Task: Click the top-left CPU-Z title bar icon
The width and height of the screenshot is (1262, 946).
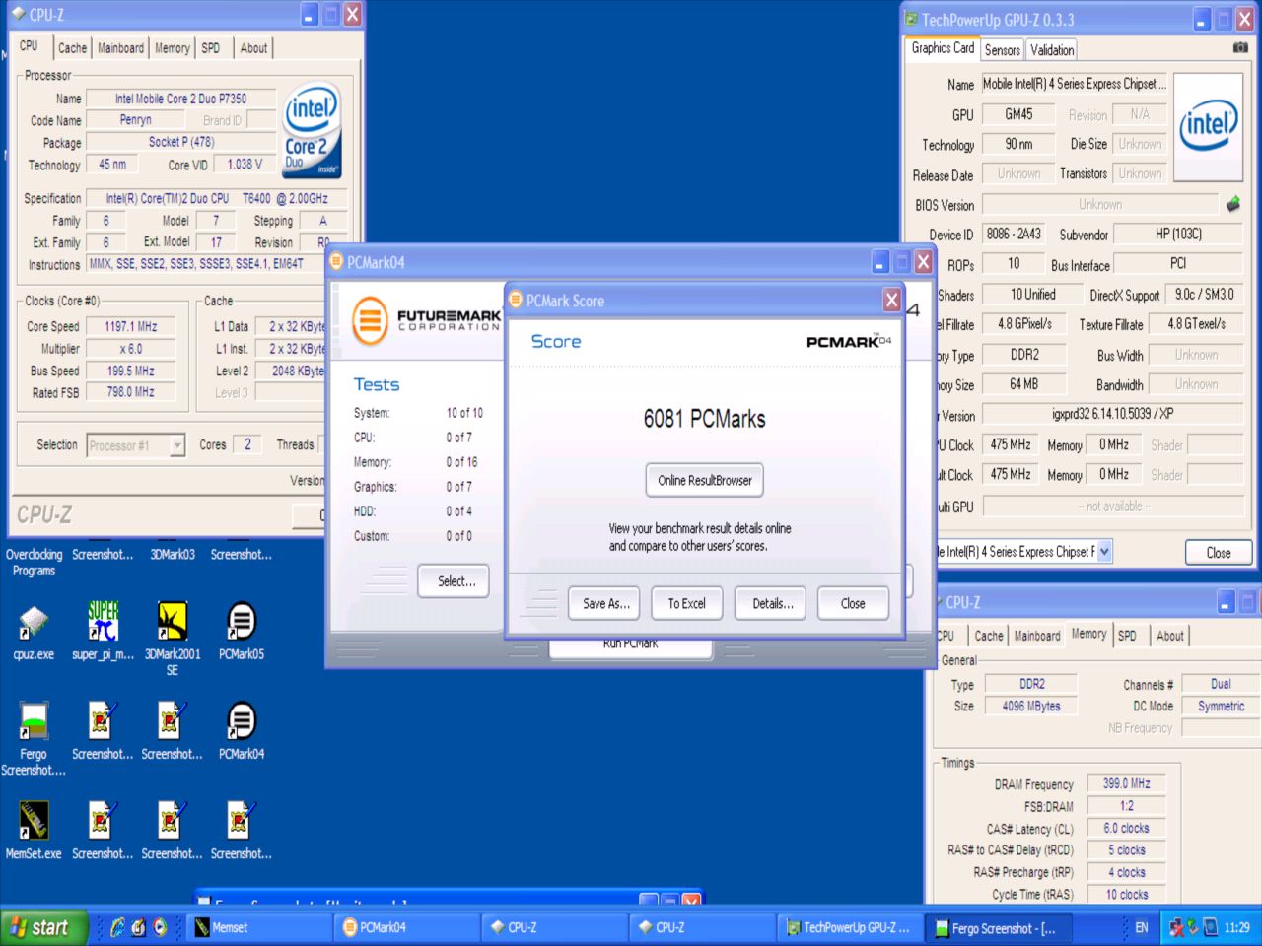Action: tap(18, 14)
